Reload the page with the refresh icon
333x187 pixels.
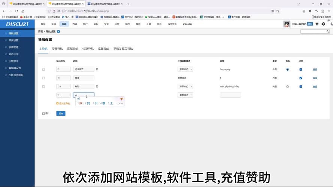pos(16,11)
